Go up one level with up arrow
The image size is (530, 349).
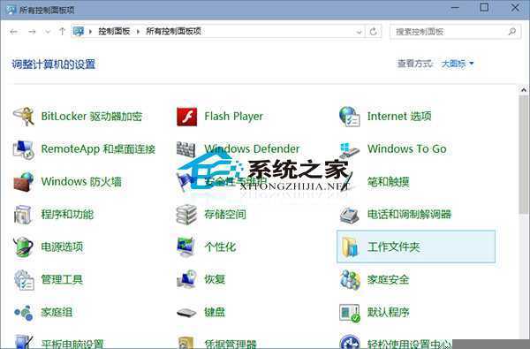(62, 32)
